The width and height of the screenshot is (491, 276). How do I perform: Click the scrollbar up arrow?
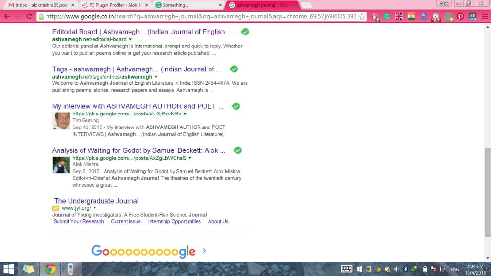[488, 27]
